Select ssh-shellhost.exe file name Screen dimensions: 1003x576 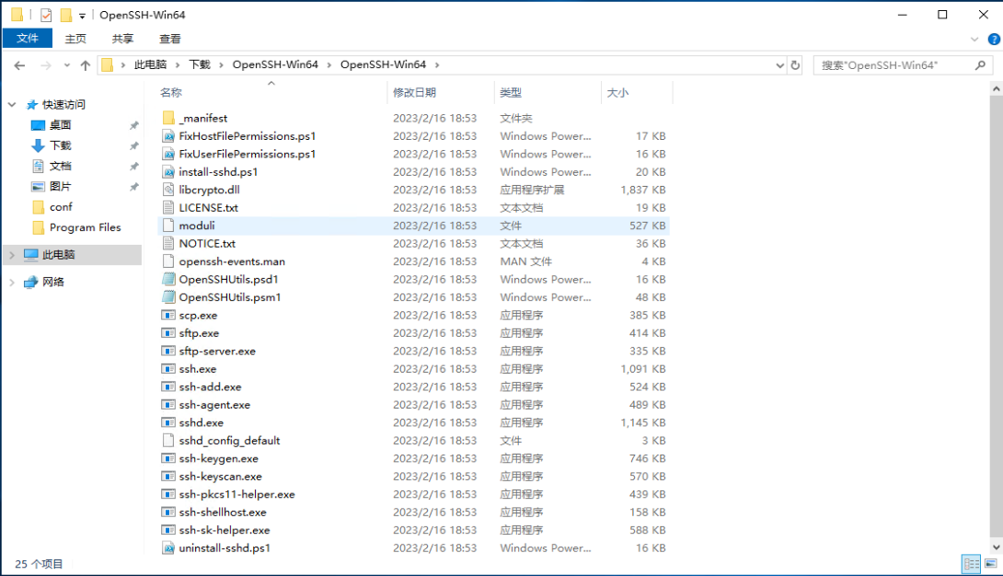click(x=223, y=513)
